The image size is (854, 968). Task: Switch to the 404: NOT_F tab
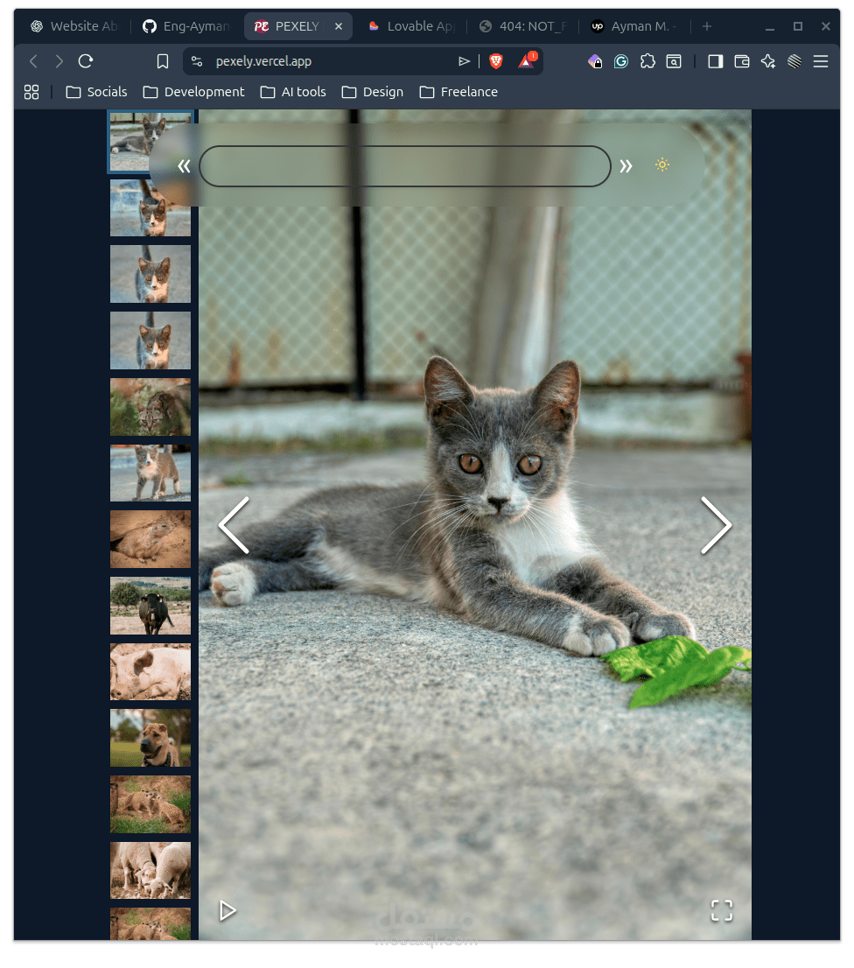523,26
